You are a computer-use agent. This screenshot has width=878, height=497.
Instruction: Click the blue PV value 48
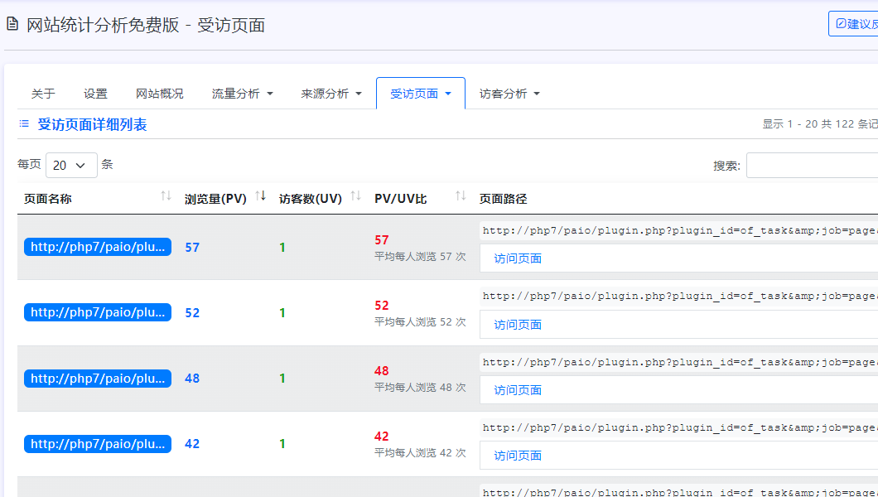tap(192, 379)
